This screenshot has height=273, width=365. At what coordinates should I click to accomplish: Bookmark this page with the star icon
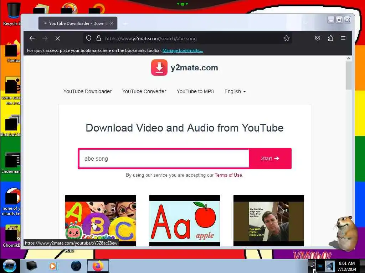pos(287,38)
